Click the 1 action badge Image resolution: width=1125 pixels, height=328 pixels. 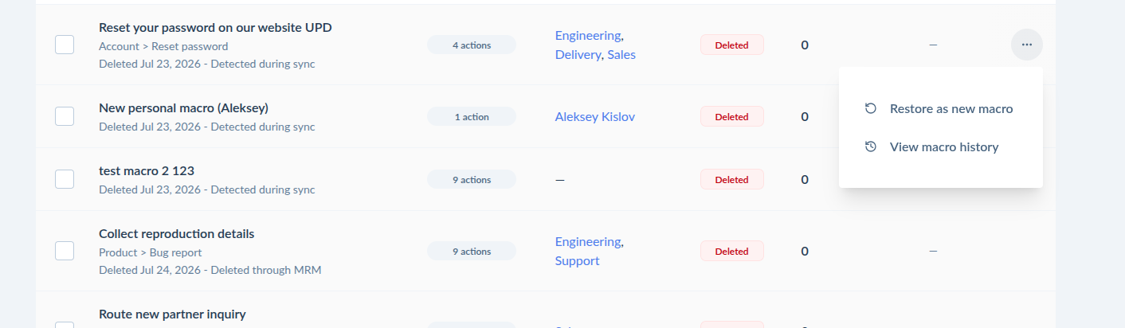[472, 117]
